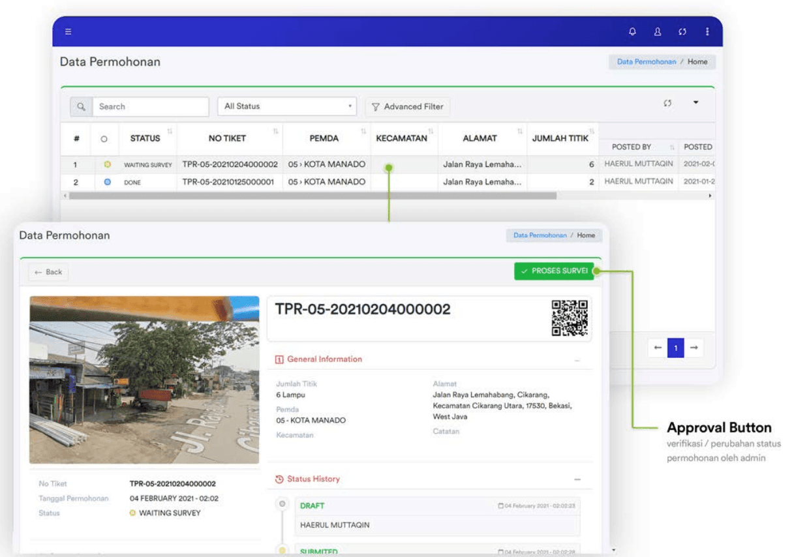Click the table's horizontal scrollbar

[x=313, y=196]
